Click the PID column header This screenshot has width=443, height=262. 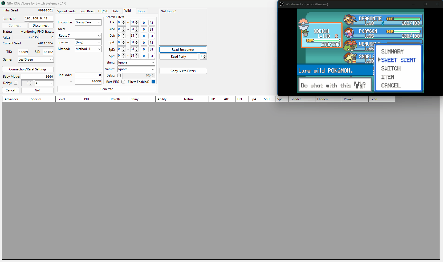tap(95, 99)
